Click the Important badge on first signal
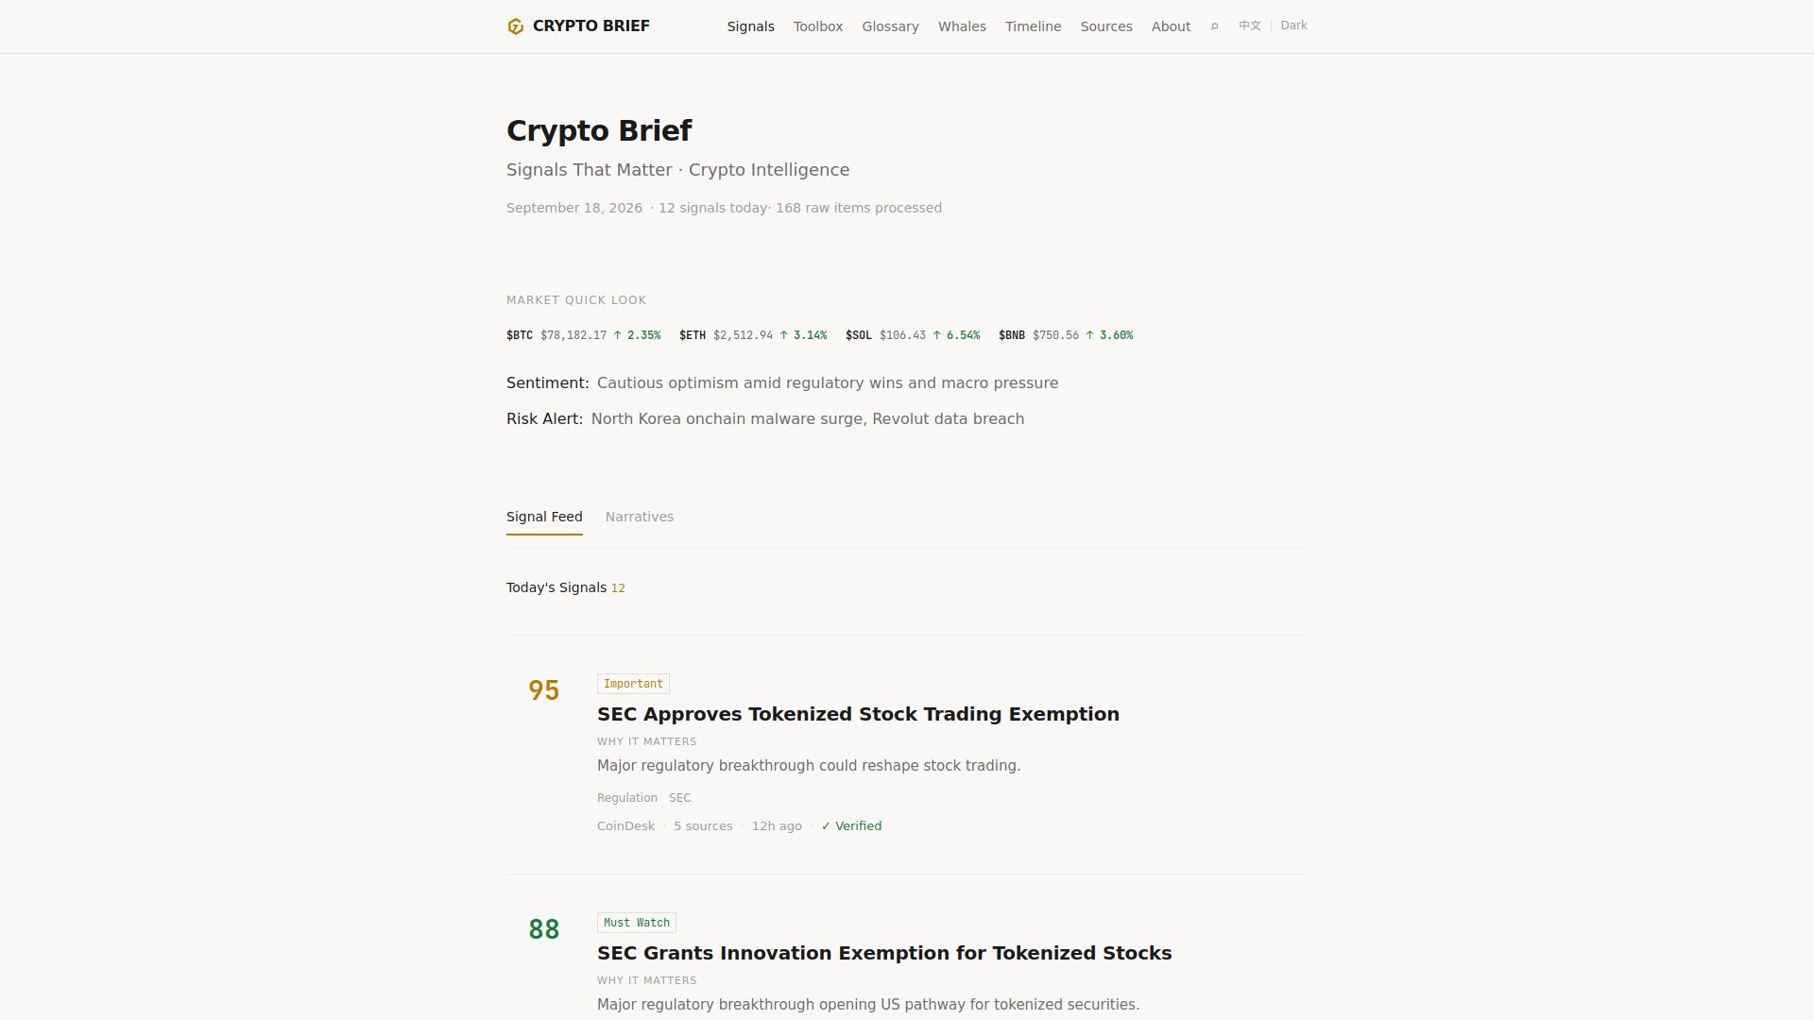This screenshot has width=1814, height=1020. click(x=633, y=684)
